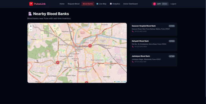Select the Jankalyan Blood Bank card
Image resolution: width=206 pixels, height=104 pixels.
(x=153, y=60)
